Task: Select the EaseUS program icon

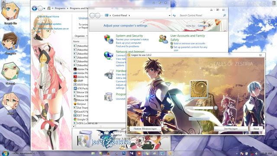Action: pos(75,112)
